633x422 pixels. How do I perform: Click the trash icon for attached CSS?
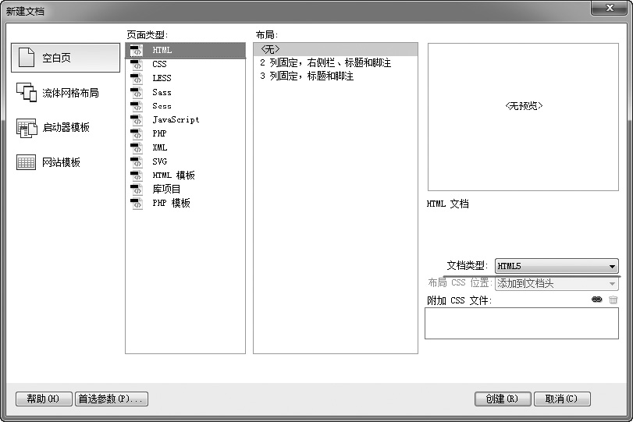point(613,300)
